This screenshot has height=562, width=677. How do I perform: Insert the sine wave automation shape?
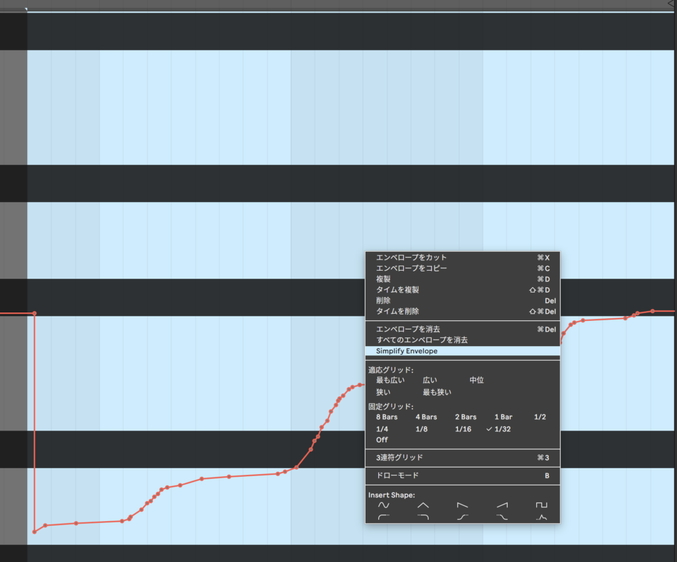(x=383, y=505)
